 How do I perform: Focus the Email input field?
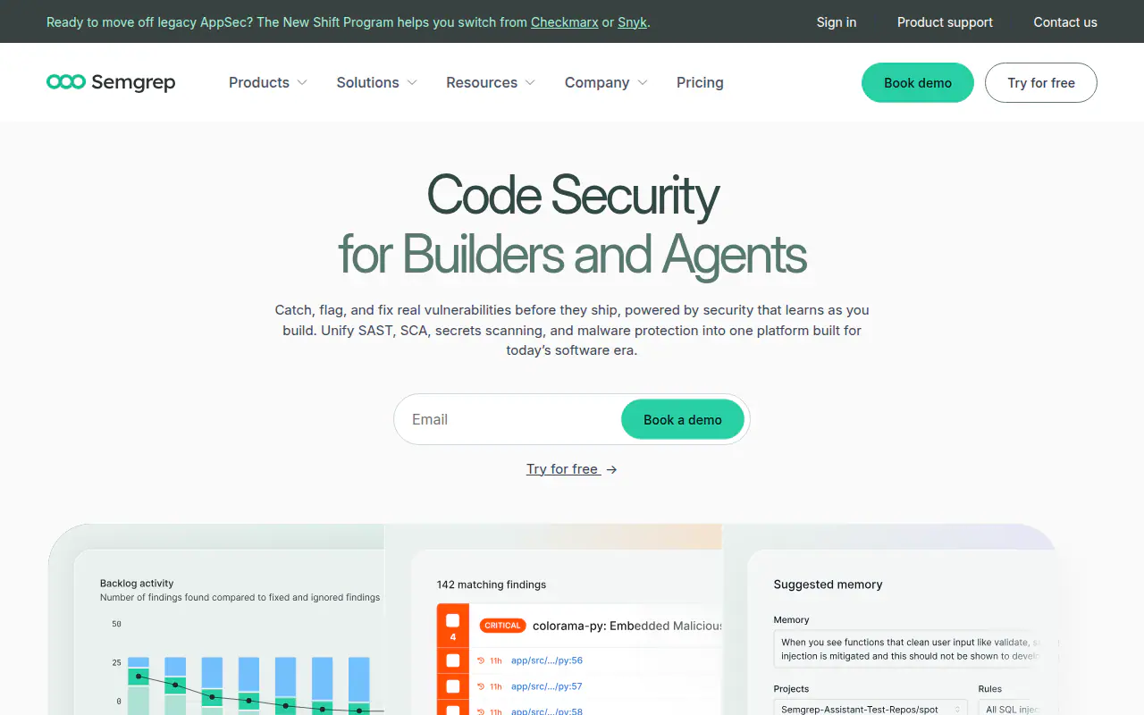click(x=508, y=419)
